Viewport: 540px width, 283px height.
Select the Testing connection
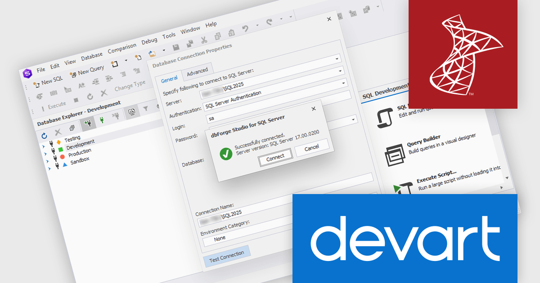(72, 140)
